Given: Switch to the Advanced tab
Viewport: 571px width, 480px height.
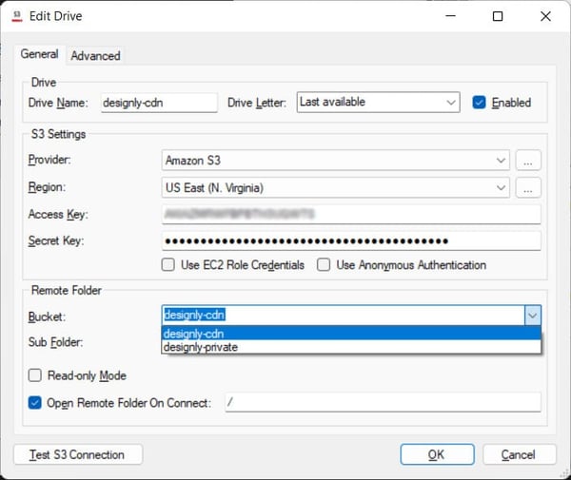Looking at the screenshot, I should pos(95,56).
